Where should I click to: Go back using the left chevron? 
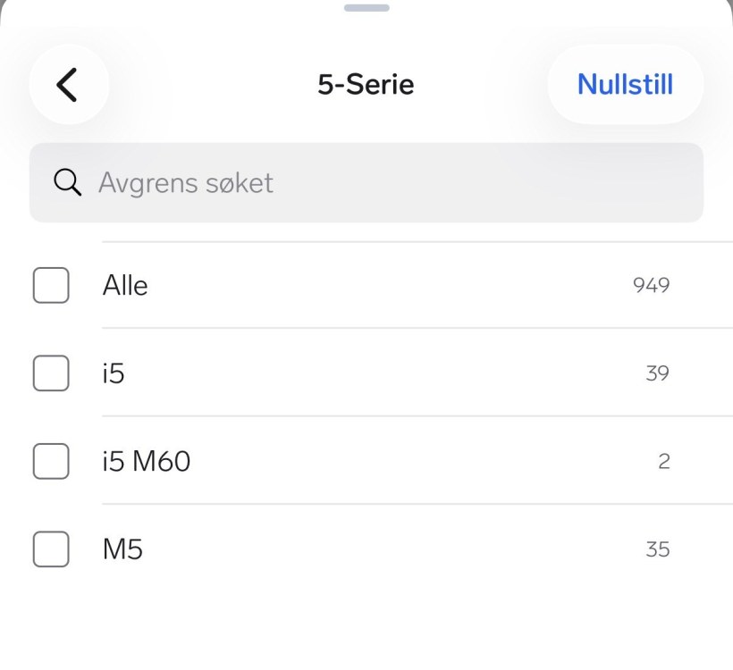click(68, 85)
